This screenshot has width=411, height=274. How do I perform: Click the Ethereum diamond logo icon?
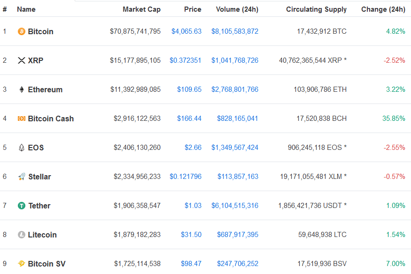[22, 89]
